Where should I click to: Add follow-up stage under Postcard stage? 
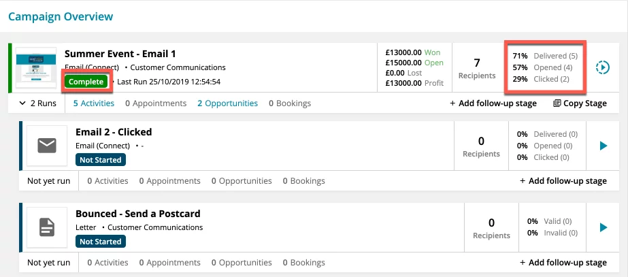pyautogui.click(x=563, y=263)
